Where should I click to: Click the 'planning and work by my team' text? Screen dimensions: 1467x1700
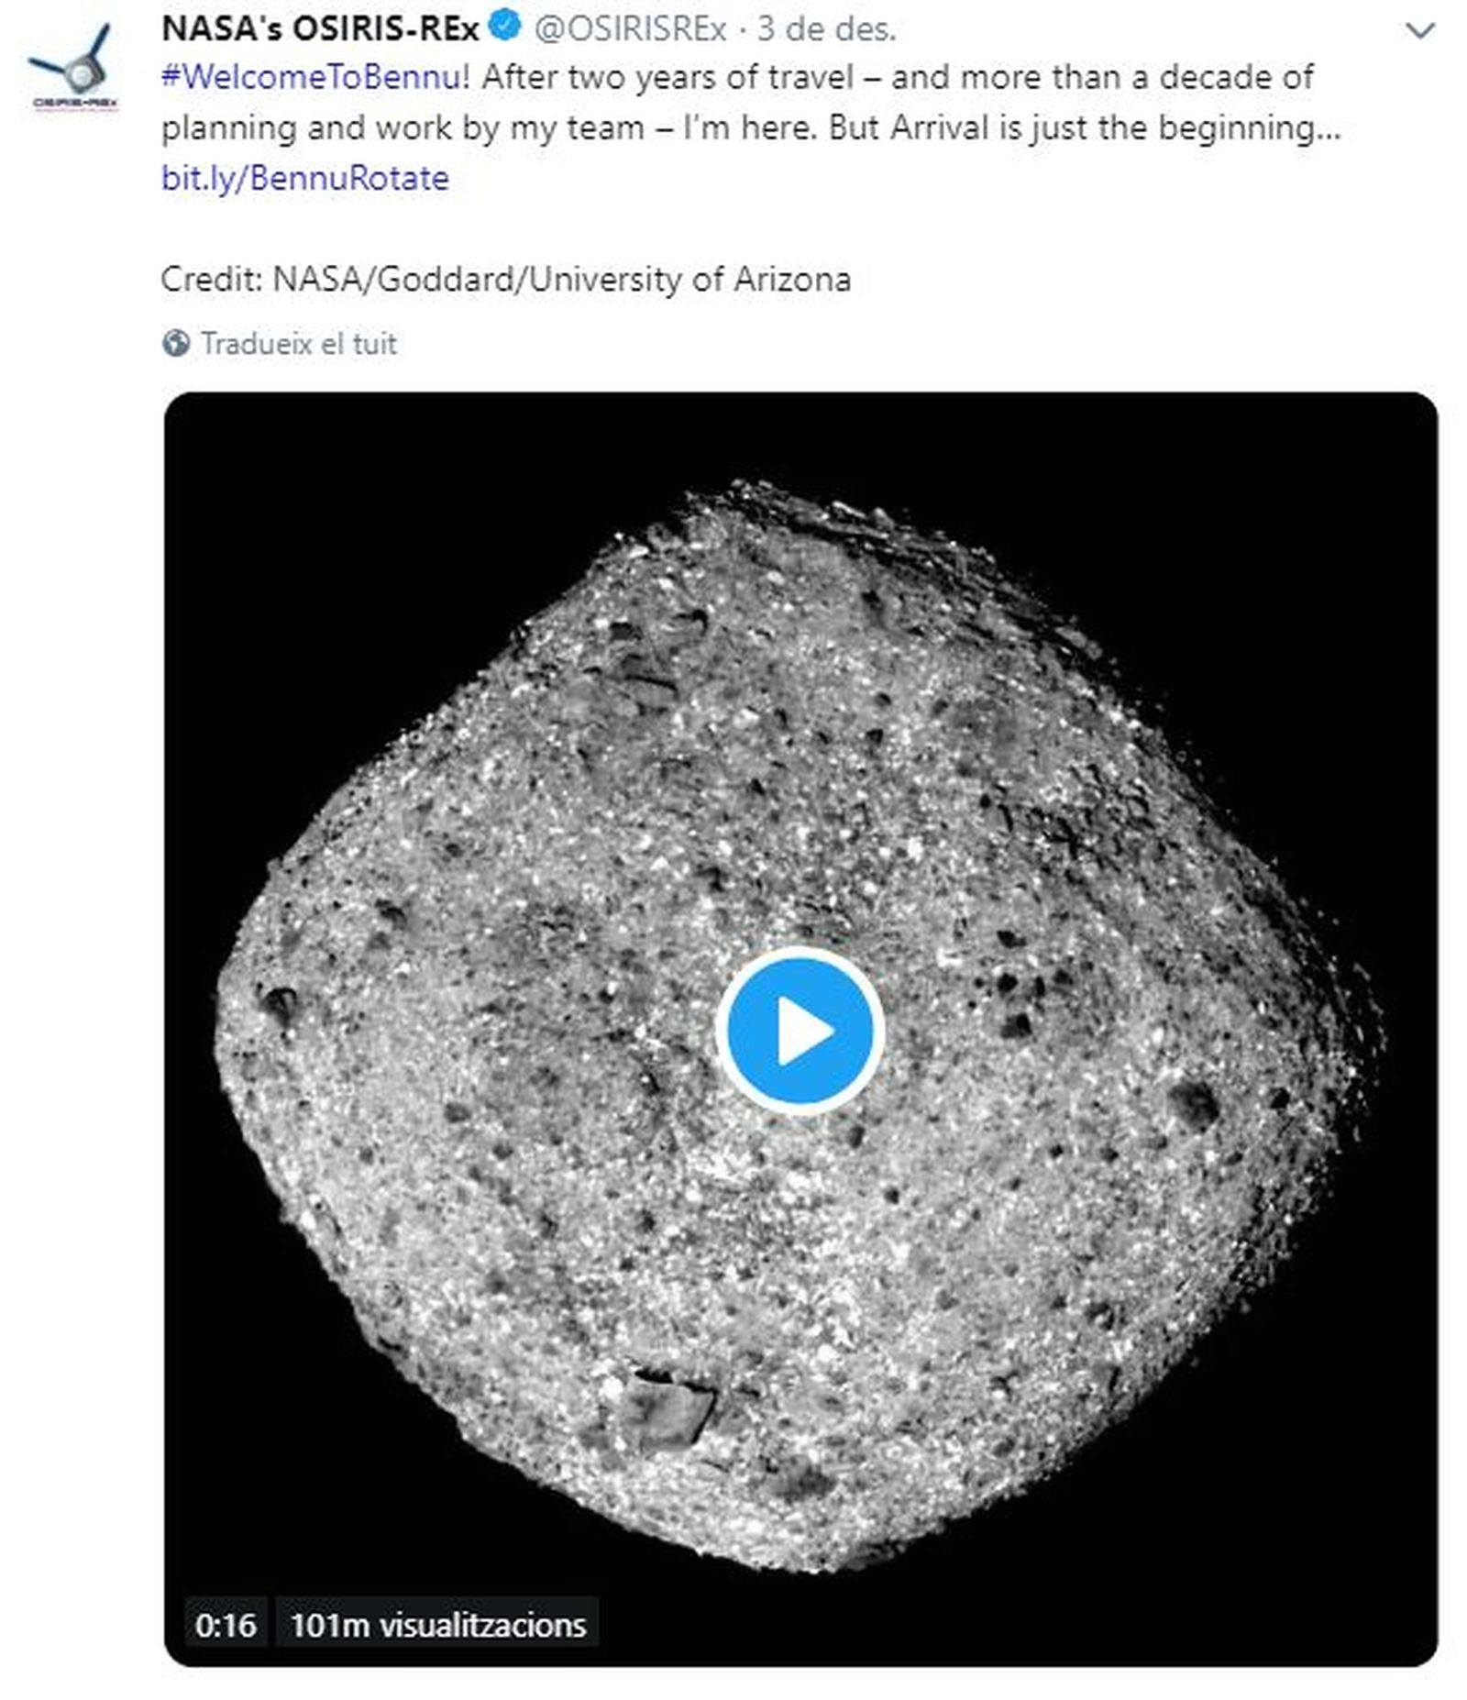click(403, 127)
